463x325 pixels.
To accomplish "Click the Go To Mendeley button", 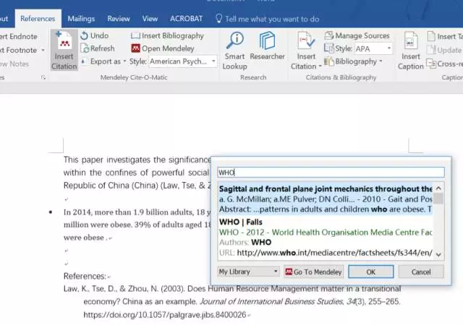I will coord(313,272).
